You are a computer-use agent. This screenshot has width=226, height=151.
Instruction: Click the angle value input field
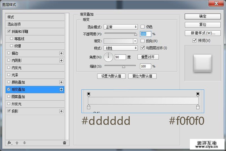coord(120,57)
